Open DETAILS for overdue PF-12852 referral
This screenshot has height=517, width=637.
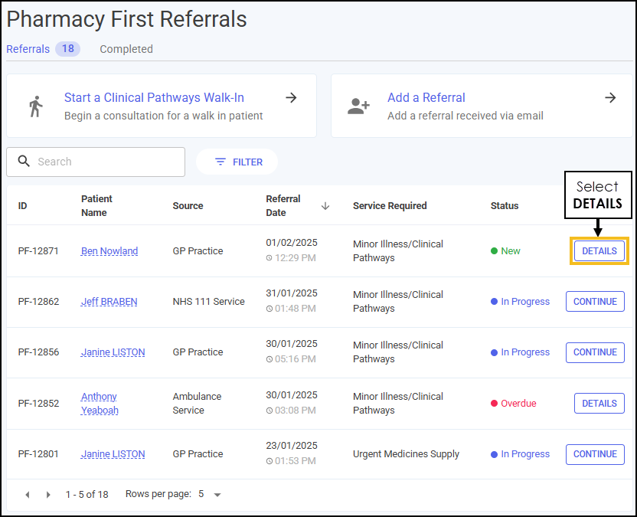click(x=599, y=403)
